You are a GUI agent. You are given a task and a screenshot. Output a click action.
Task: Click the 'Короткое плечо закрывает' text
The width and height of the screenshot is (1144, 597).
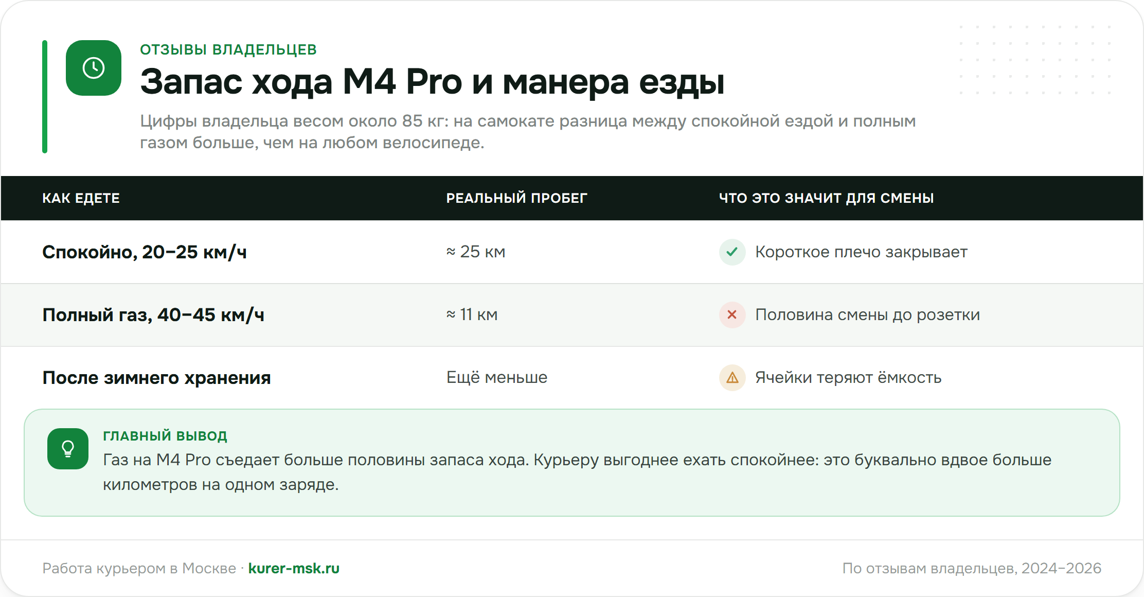point(861,252)
